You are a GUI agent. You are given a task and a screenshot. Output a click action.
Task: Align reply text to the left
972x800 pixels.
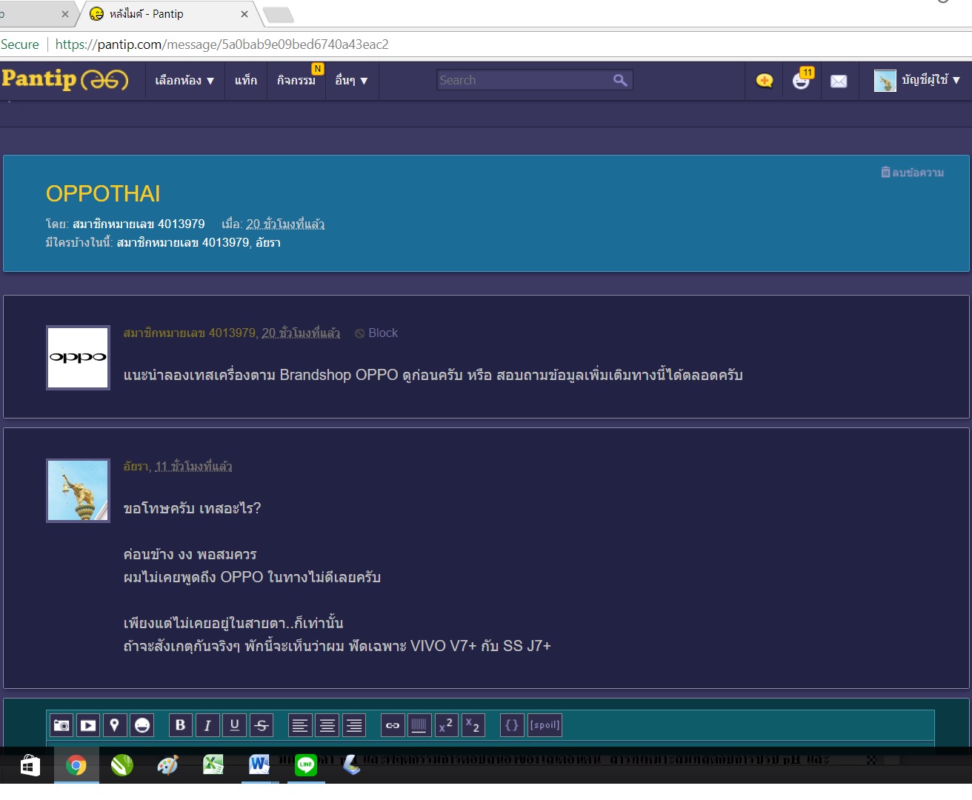[x=300, y=725]
